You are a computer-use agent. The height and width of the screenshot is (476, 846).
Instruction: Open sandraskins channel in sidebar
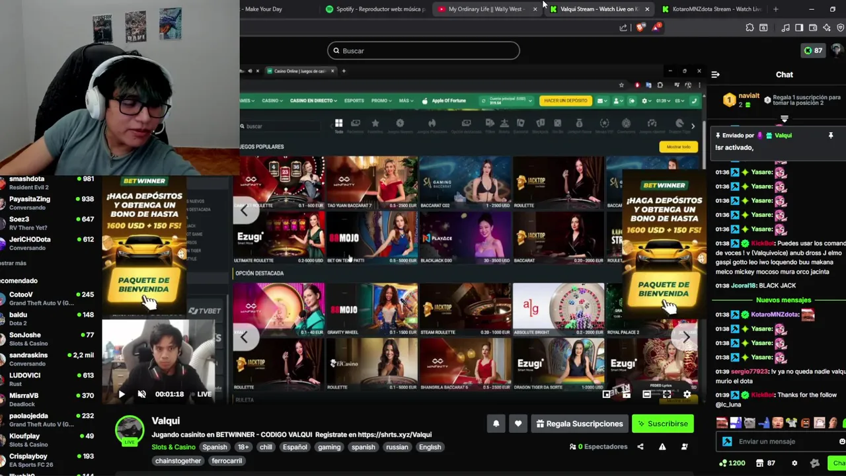click(x=48, y=359)
